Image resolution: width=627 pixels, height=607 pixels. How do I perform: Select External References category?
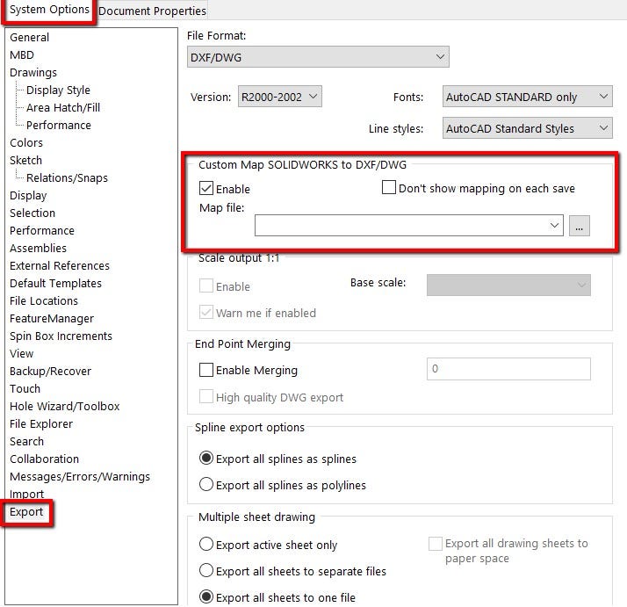pos(60,266)
